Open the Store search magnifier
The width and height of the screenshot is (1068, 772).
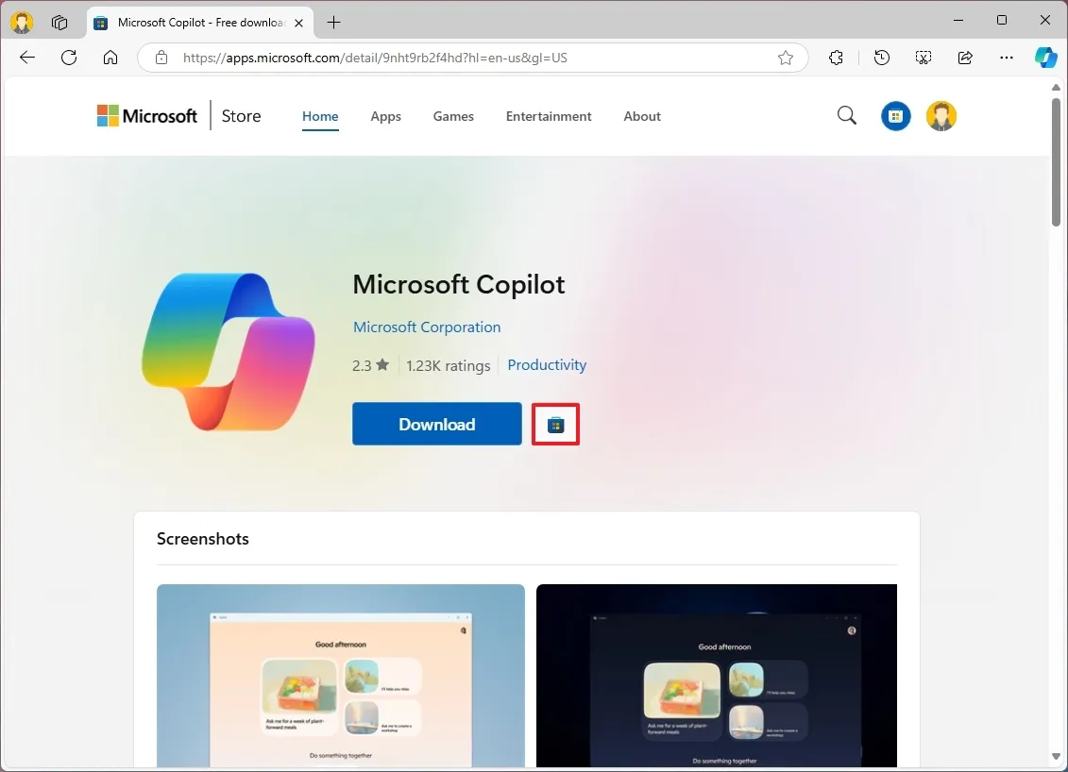847,116
